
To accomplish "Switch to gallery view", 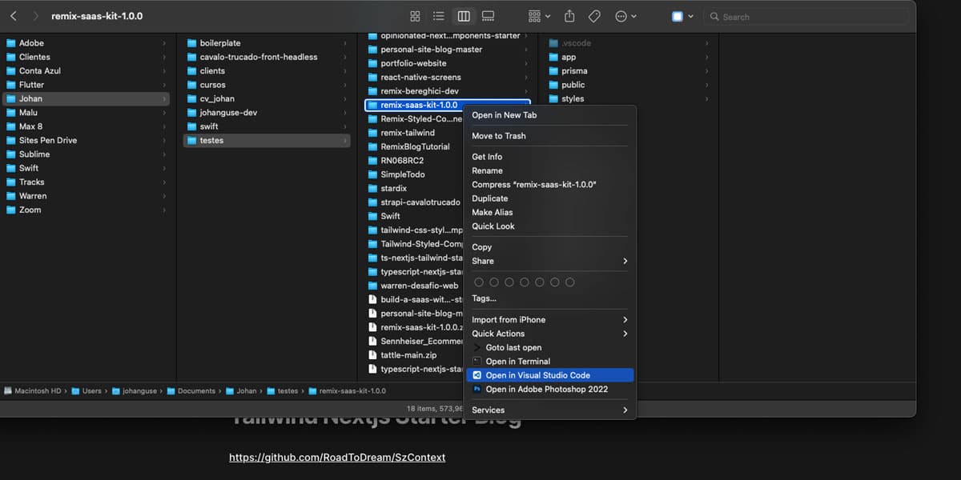I will coord(488,15).
